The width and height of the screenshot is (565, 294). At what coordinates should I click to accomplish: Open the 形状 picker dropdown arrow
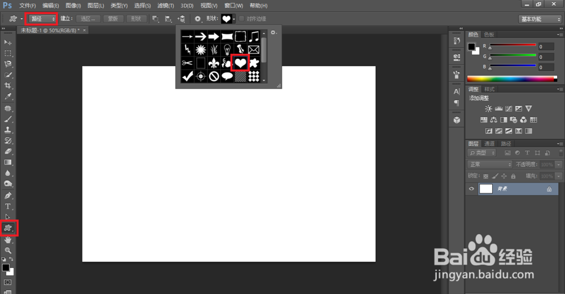234,19
